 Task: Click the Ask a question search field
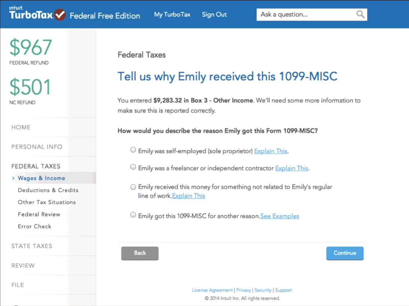312,15
